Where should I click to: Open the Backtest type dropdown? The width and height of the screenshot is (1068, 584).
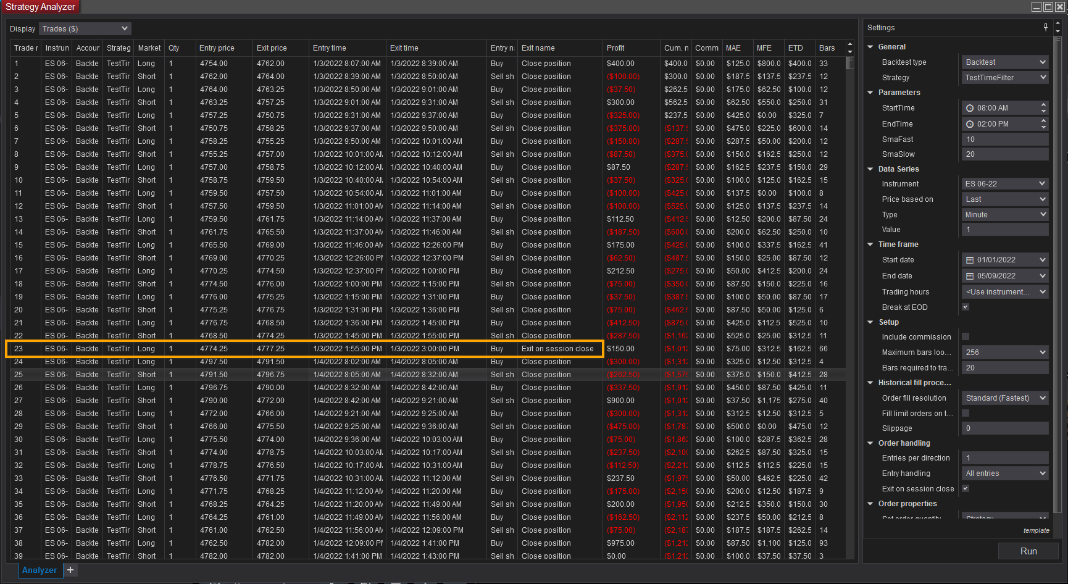click(x=1005, y=62)
